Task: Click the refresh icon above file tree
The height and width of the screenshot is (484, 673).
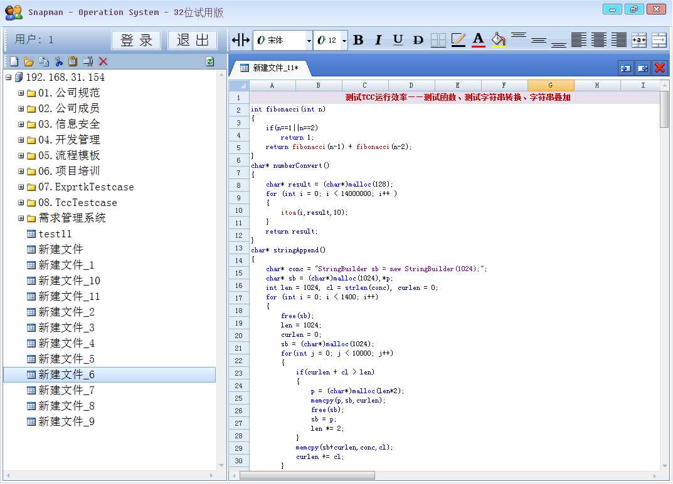Action: click(x=210, y=62)
